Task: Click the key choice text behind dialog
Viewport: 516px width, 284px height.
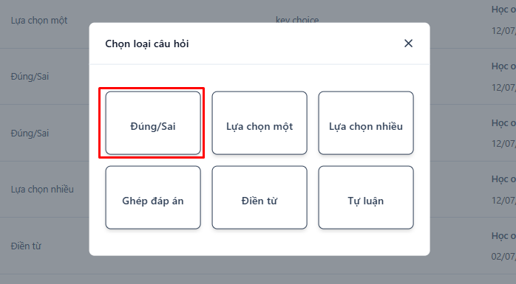Action: pos(297,19)
